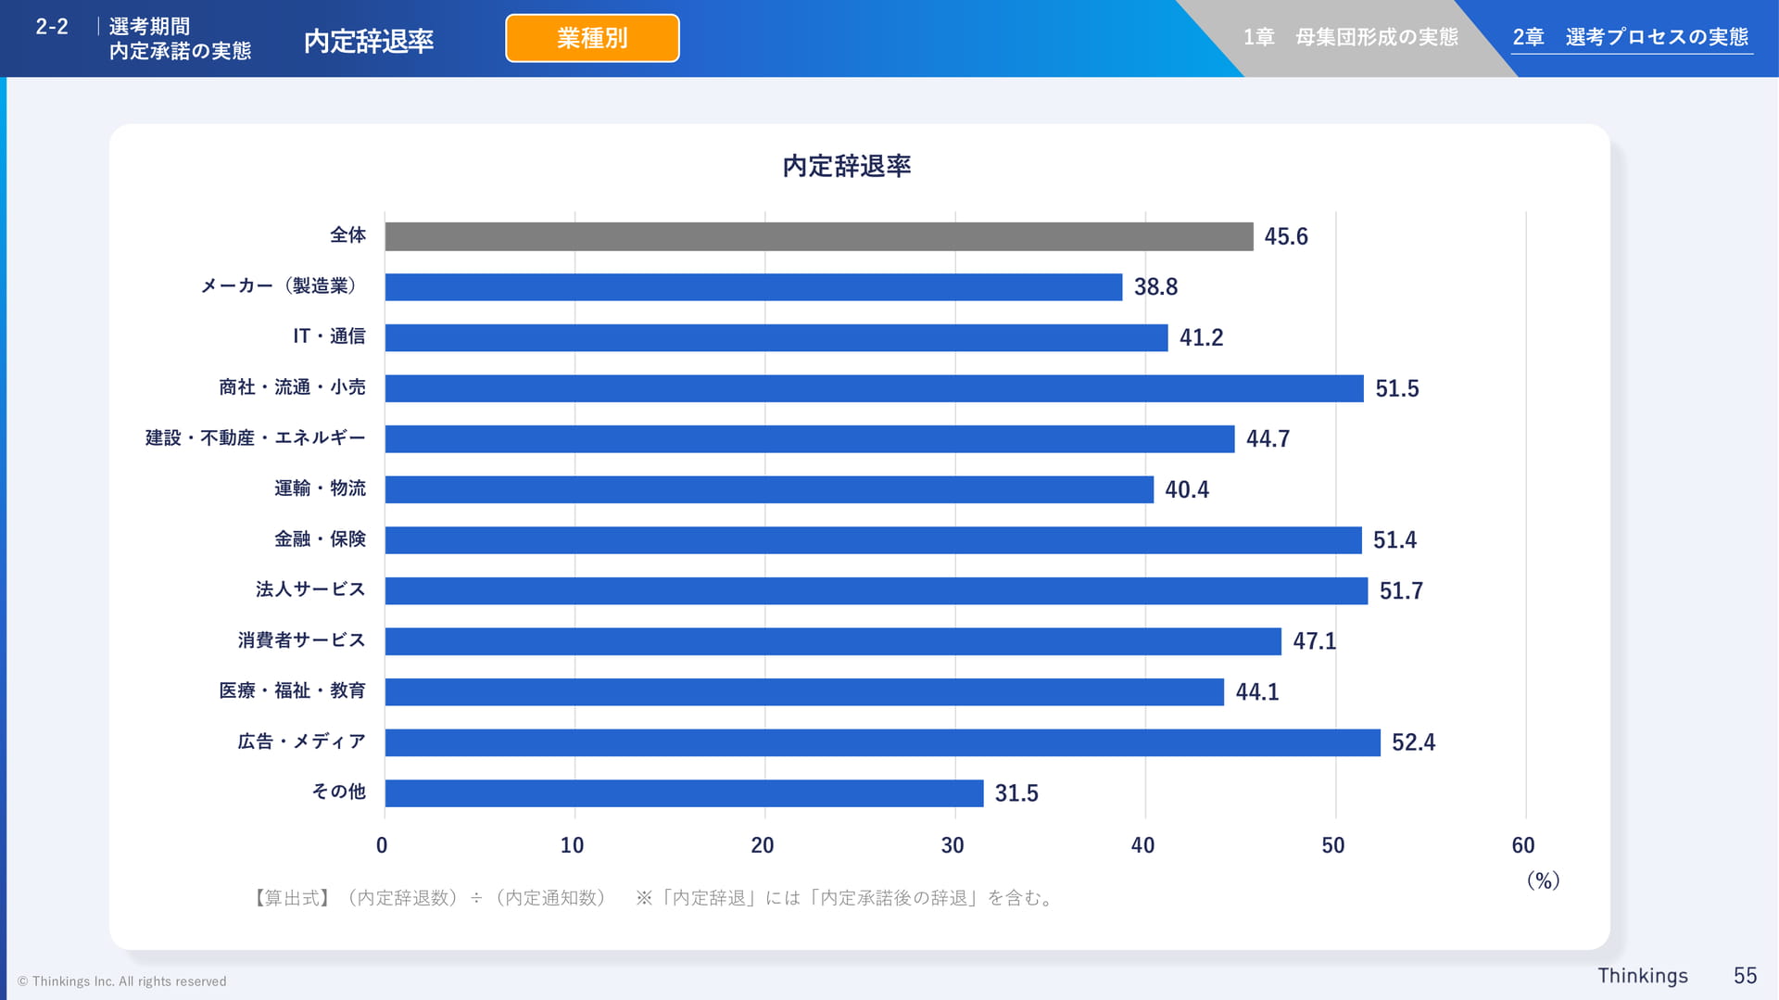Click the Thinkings logo text
Image resolution: width=1779 pixels, height=1000 pixels.
click(1643, 976)
